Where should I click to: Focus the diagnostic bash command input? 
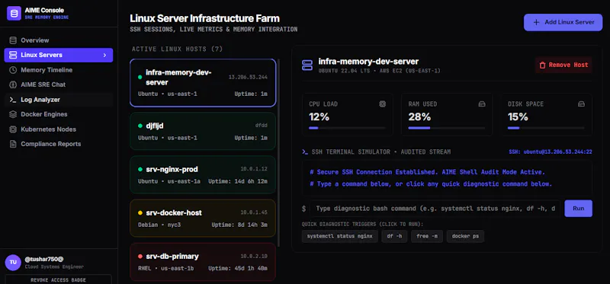pyautogui.click(x=435, y=209)
